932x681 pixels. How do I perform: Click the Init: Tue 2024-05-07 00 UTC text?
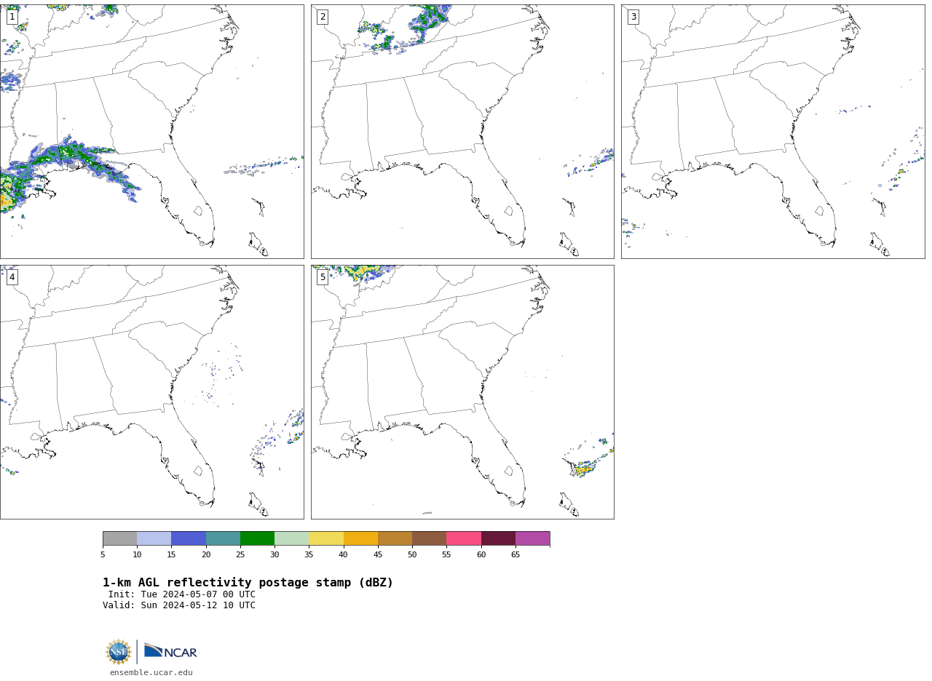[182, 594]
